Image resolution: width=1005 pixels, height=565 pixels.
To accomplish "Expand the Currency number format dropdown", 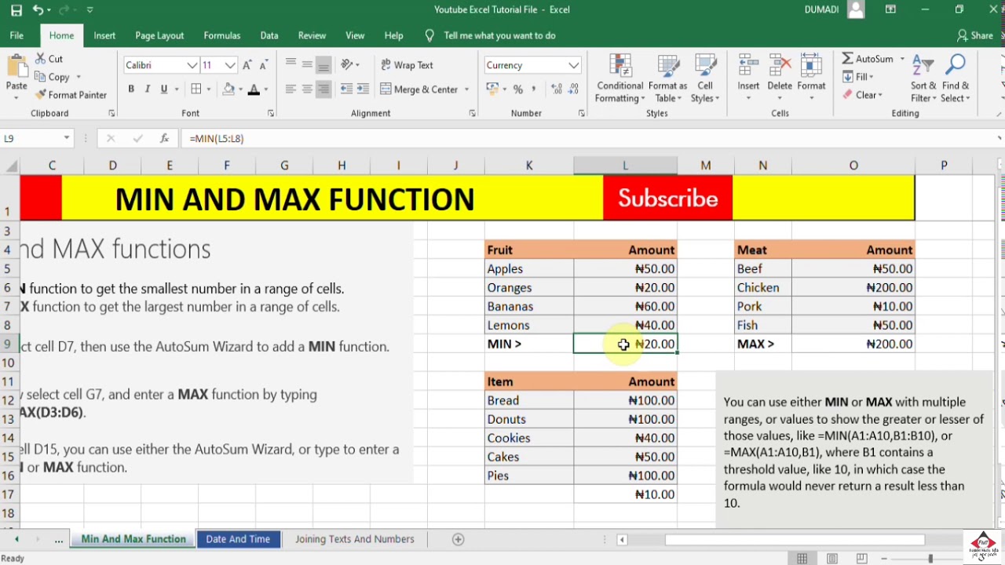I will point(574,65).
